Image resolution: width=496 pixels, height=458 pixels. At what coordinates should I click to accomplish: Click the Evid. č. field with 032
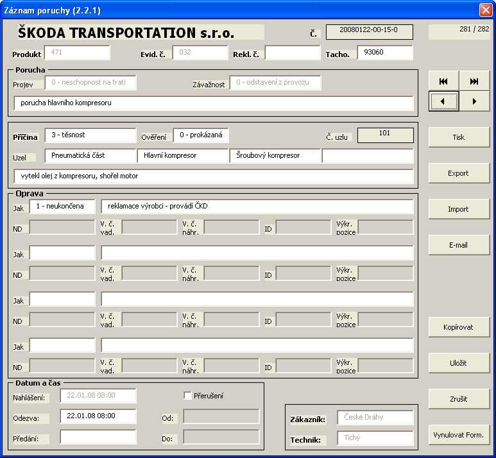point(200,53)
